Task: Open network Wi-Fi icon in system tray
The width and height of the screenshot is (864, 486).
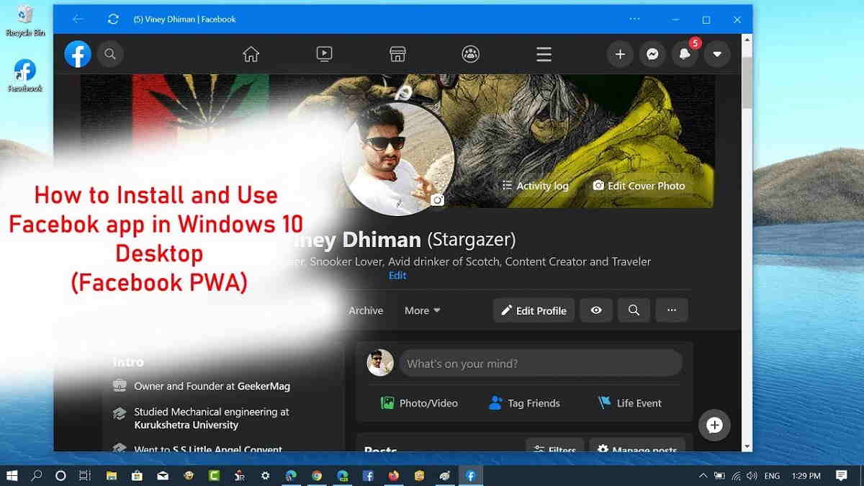Action: 737,475
